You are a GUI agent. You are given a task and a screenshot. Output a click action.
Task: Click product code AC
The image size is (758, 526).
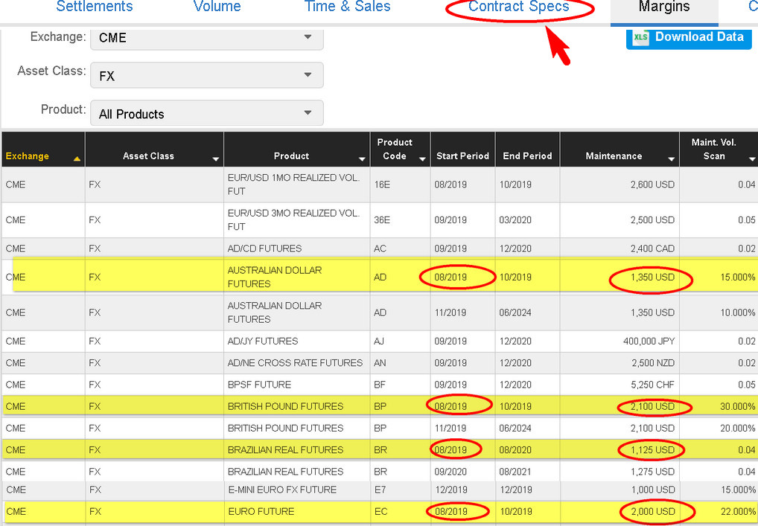(380, 248)
